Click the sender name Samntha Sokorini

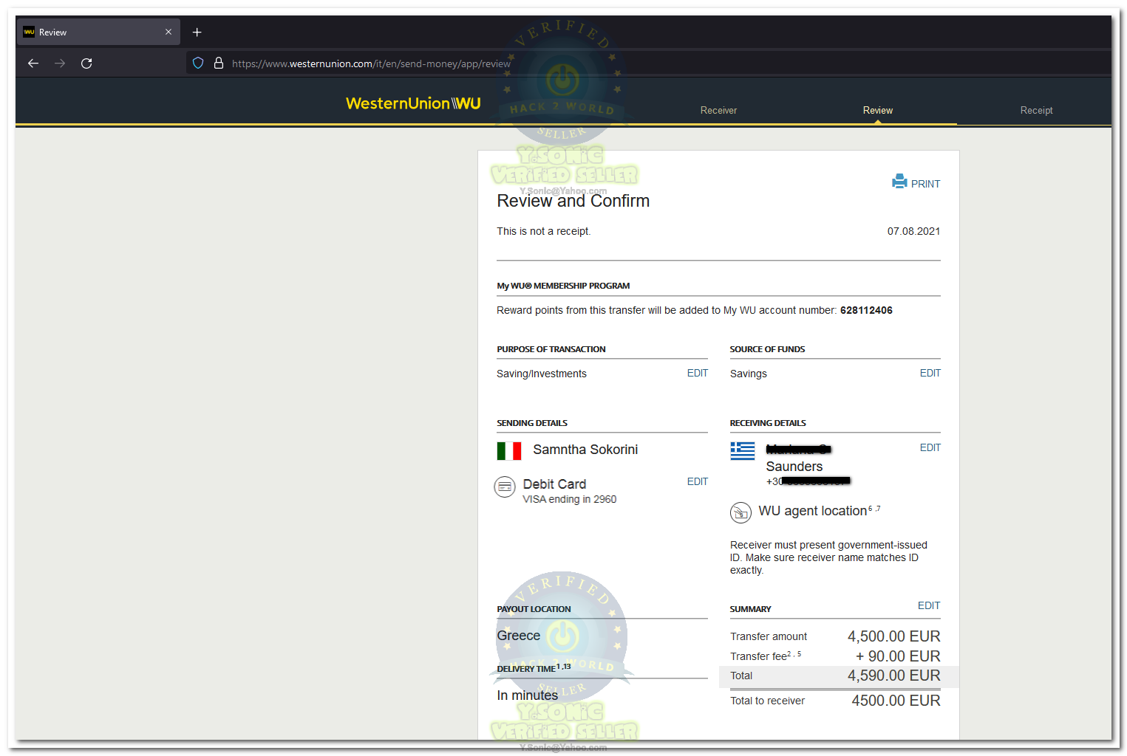coord(585,450)
